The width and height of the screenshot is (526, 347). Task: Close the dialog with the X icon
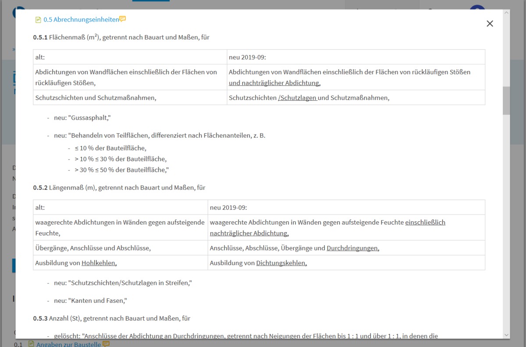pyautogui.click(x=490, y=24)
